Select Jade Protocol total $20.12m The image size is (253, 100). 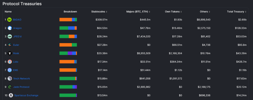click(x=242, y=87)
